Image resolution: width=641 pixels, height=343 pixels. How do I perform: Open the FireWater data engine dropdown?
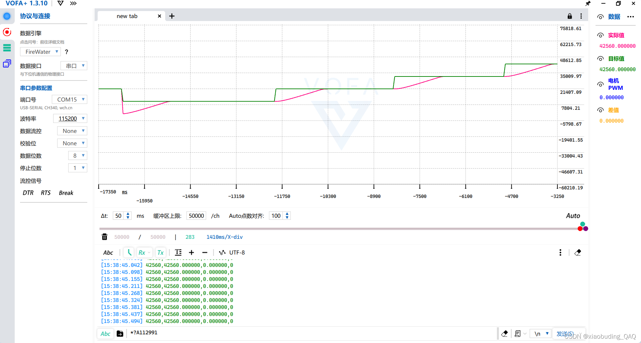40,52
